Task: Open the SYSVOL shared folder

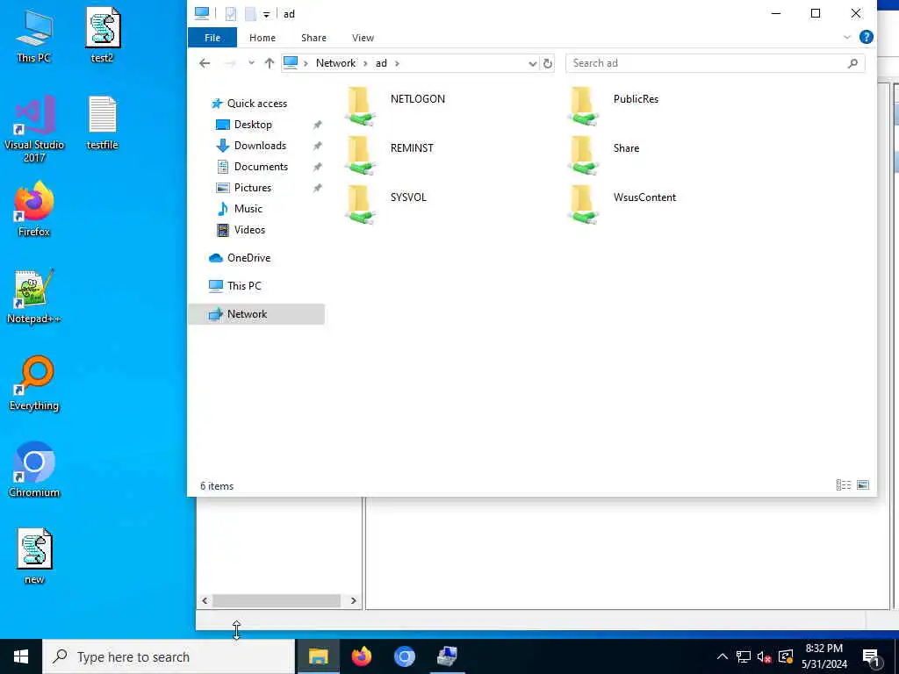Action: (x=386, y=204)
